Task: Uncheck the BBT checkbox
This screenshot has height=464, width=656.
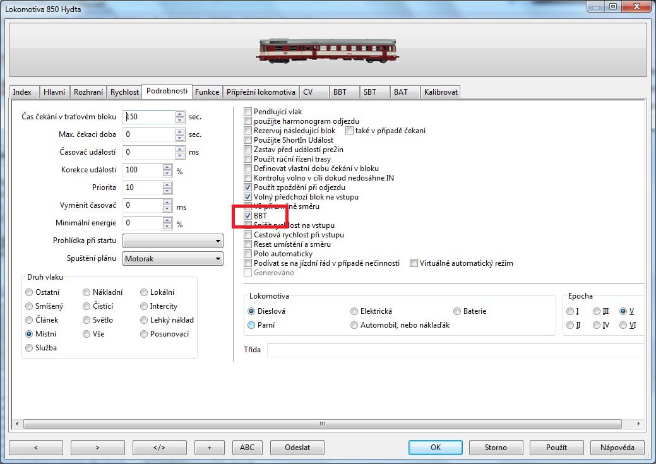Action: pos(248,216)
